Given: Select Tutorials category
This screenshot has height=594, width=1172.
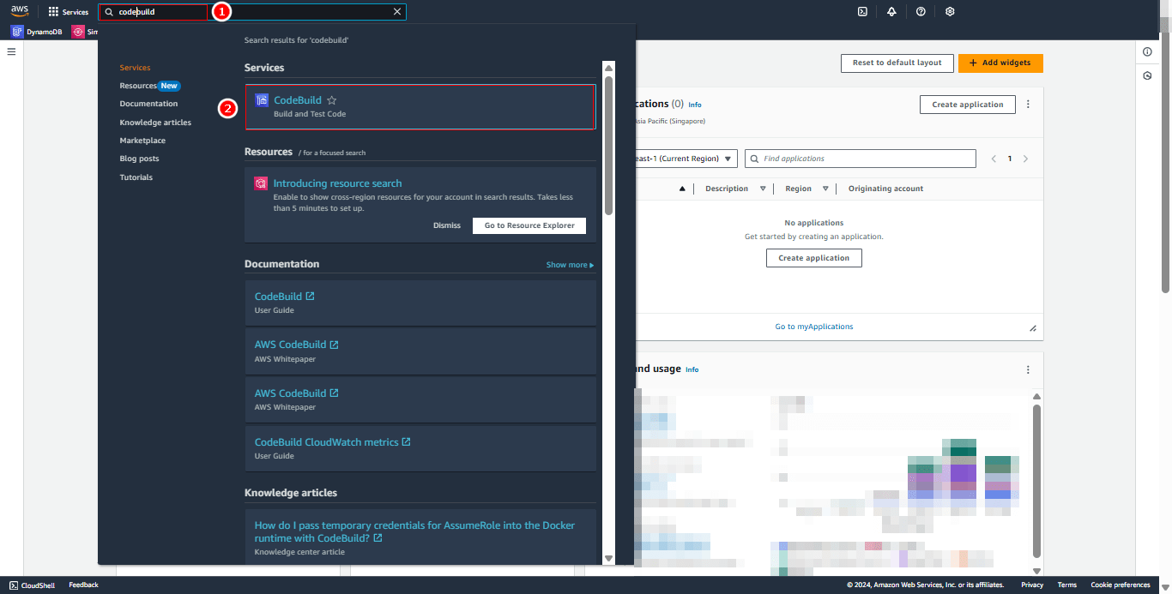Looking at the screenshot, I should point(136,177).
